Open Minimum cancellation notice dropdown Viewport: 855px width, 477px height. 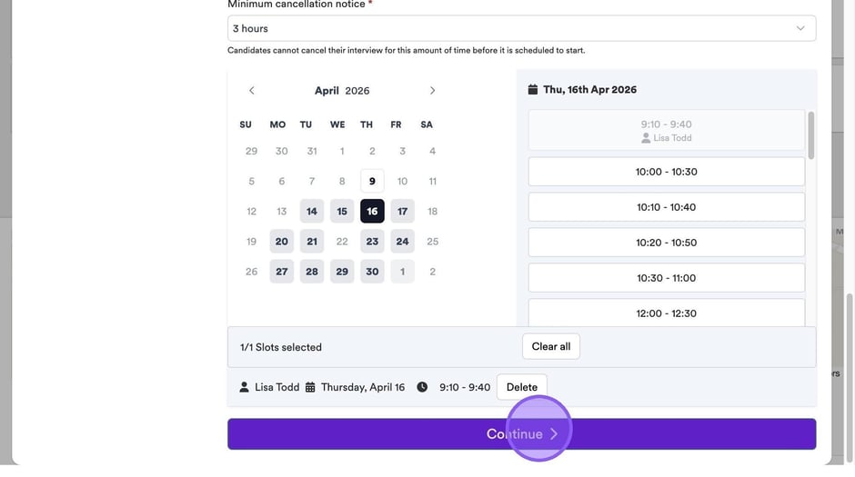click(x=521, y=28)
